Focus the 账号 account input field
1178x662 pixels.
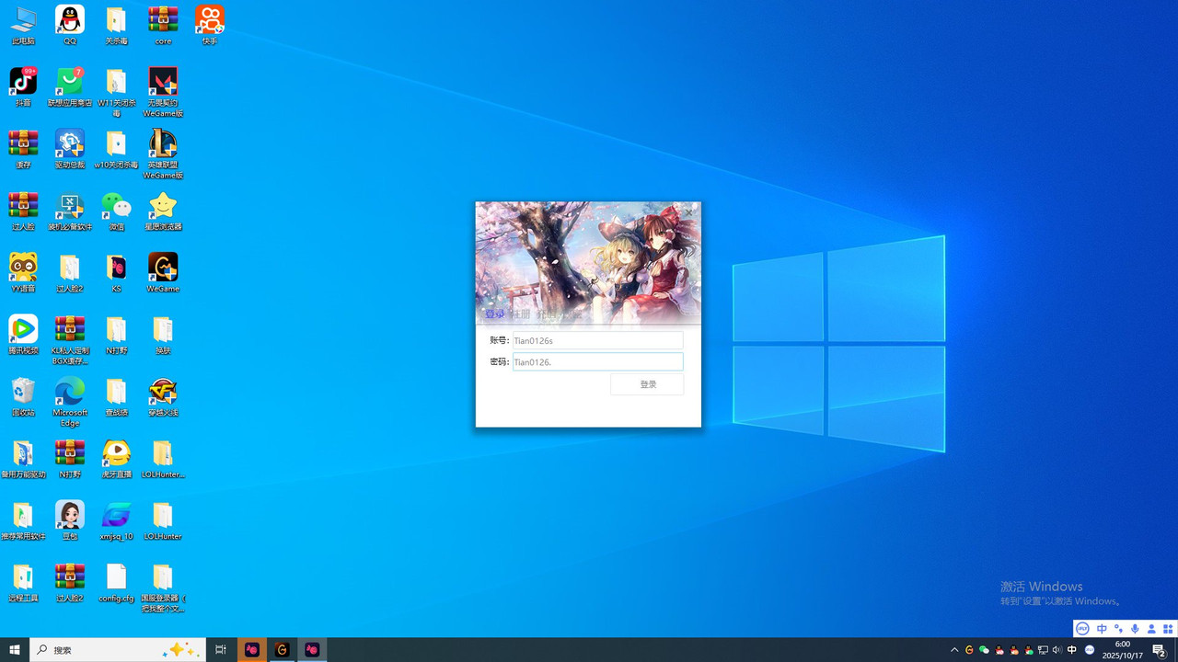point(597,340)
